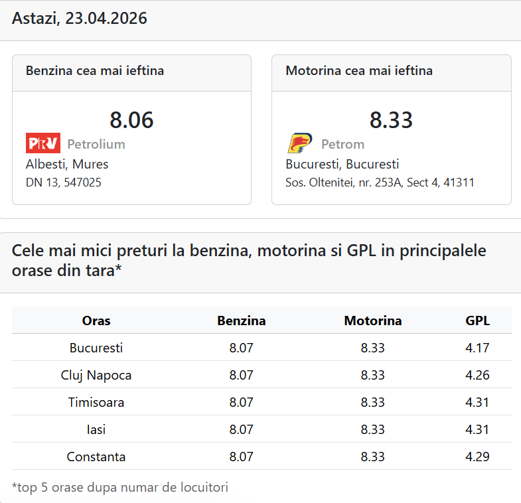Click the cheapest motorina price 8.33

391,120
